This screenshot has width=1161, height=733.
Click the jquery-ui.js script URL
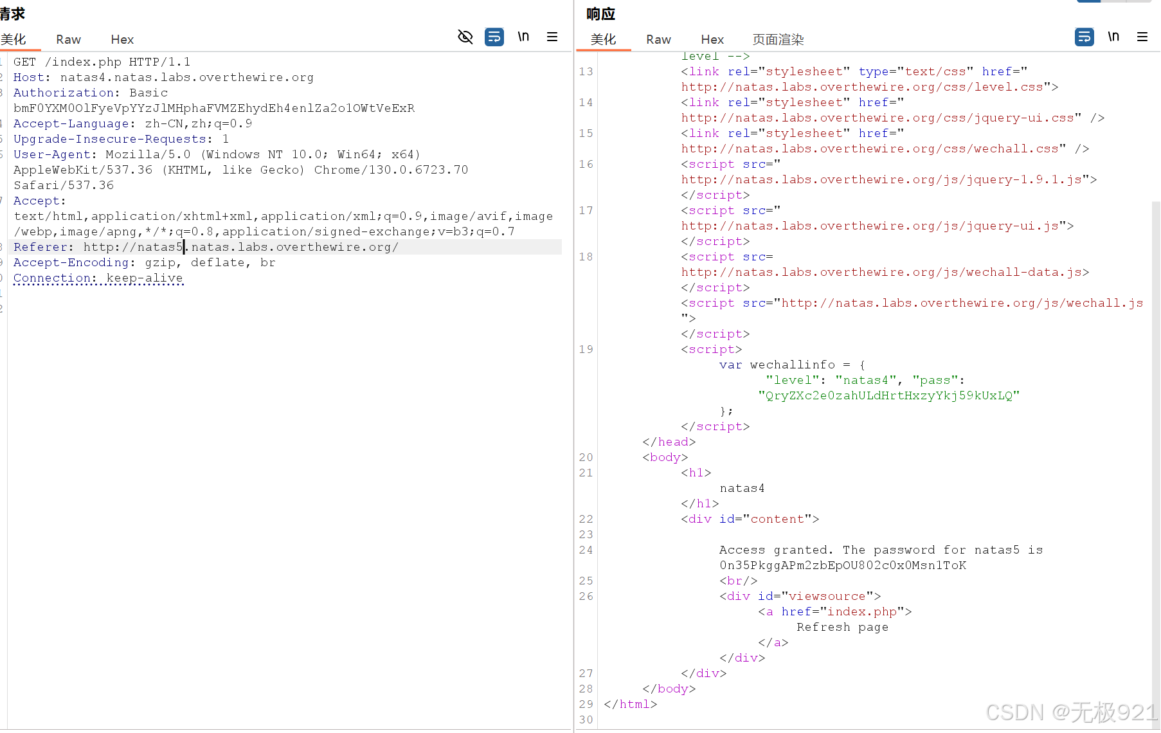870,226
